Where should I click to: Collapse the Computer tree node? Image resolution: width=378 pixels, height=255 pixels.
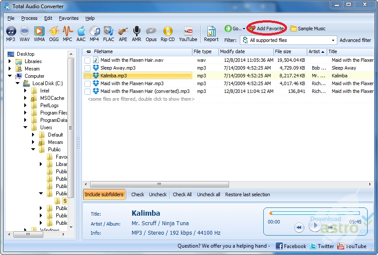point(10,76)
